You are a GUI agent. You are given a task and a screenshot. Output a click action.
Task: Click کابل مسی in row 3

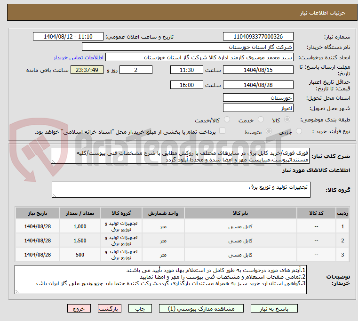pyautogui.click(x=240, y=255)
